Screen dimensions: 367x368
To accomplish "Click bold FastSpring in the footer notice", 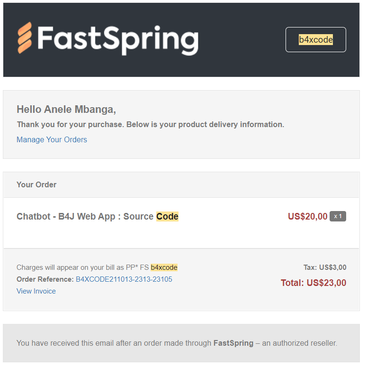I will pyautogui.click(x=233, y=343).
